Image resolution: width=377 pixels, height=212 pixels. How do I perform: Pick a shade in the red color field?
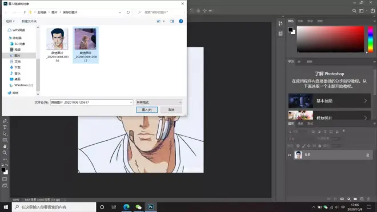coord(330,39)
